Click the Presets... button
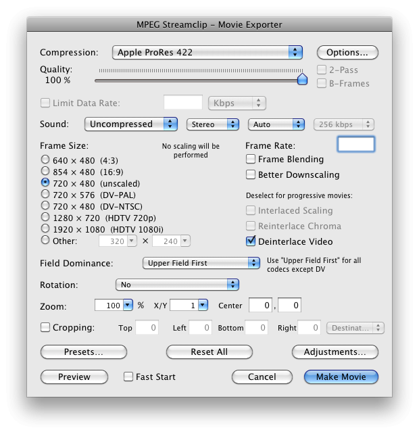419x434 pixels. [84, 352]
